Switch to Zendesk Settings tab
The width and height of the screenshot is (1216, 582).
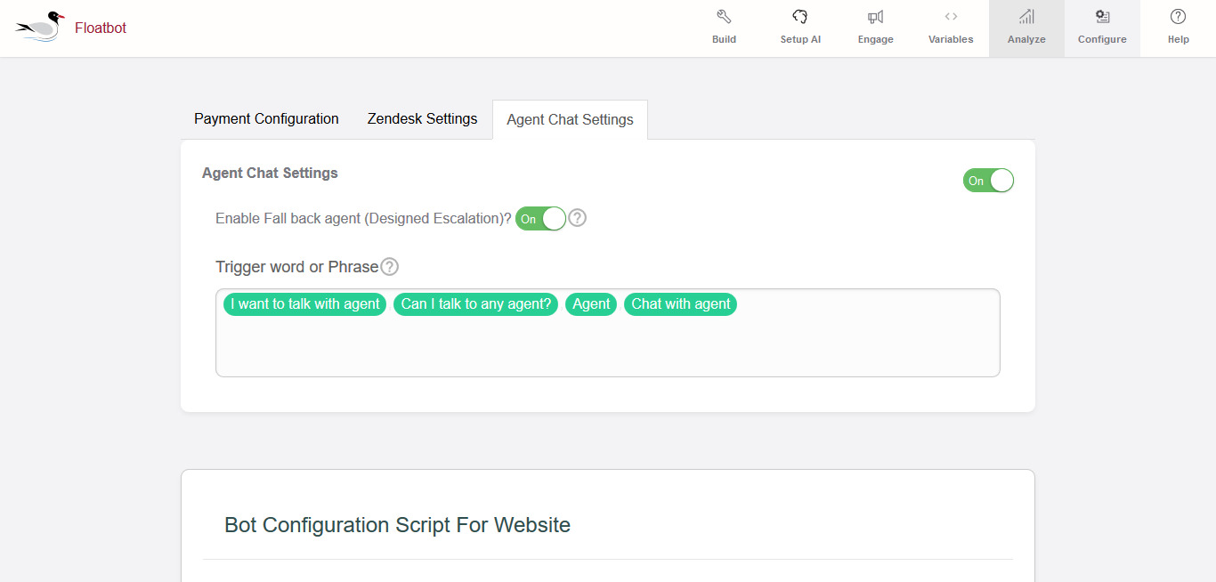[x=422, y=119]
